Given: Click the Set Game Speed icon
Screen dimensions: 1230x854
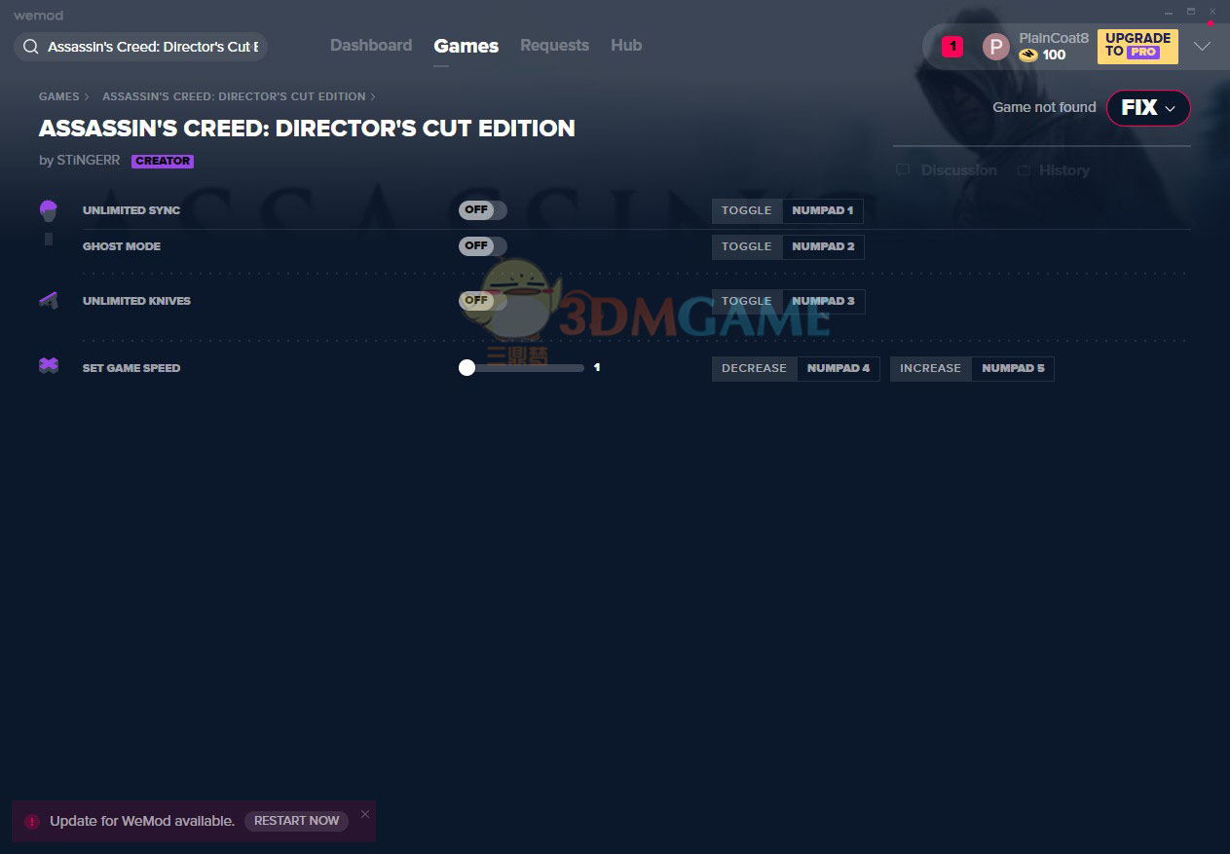Looking at the screenshot, I should click(x=49, y=365).
